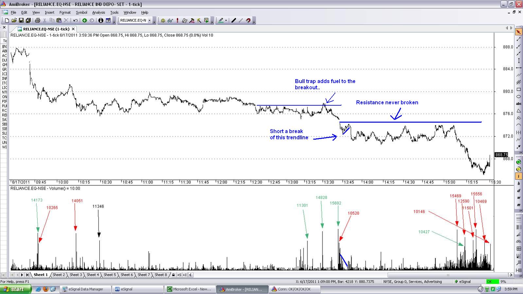The image size is (523, 294).
Task: Open the black Information icon in the toolbar
Action: coord(101,20)
